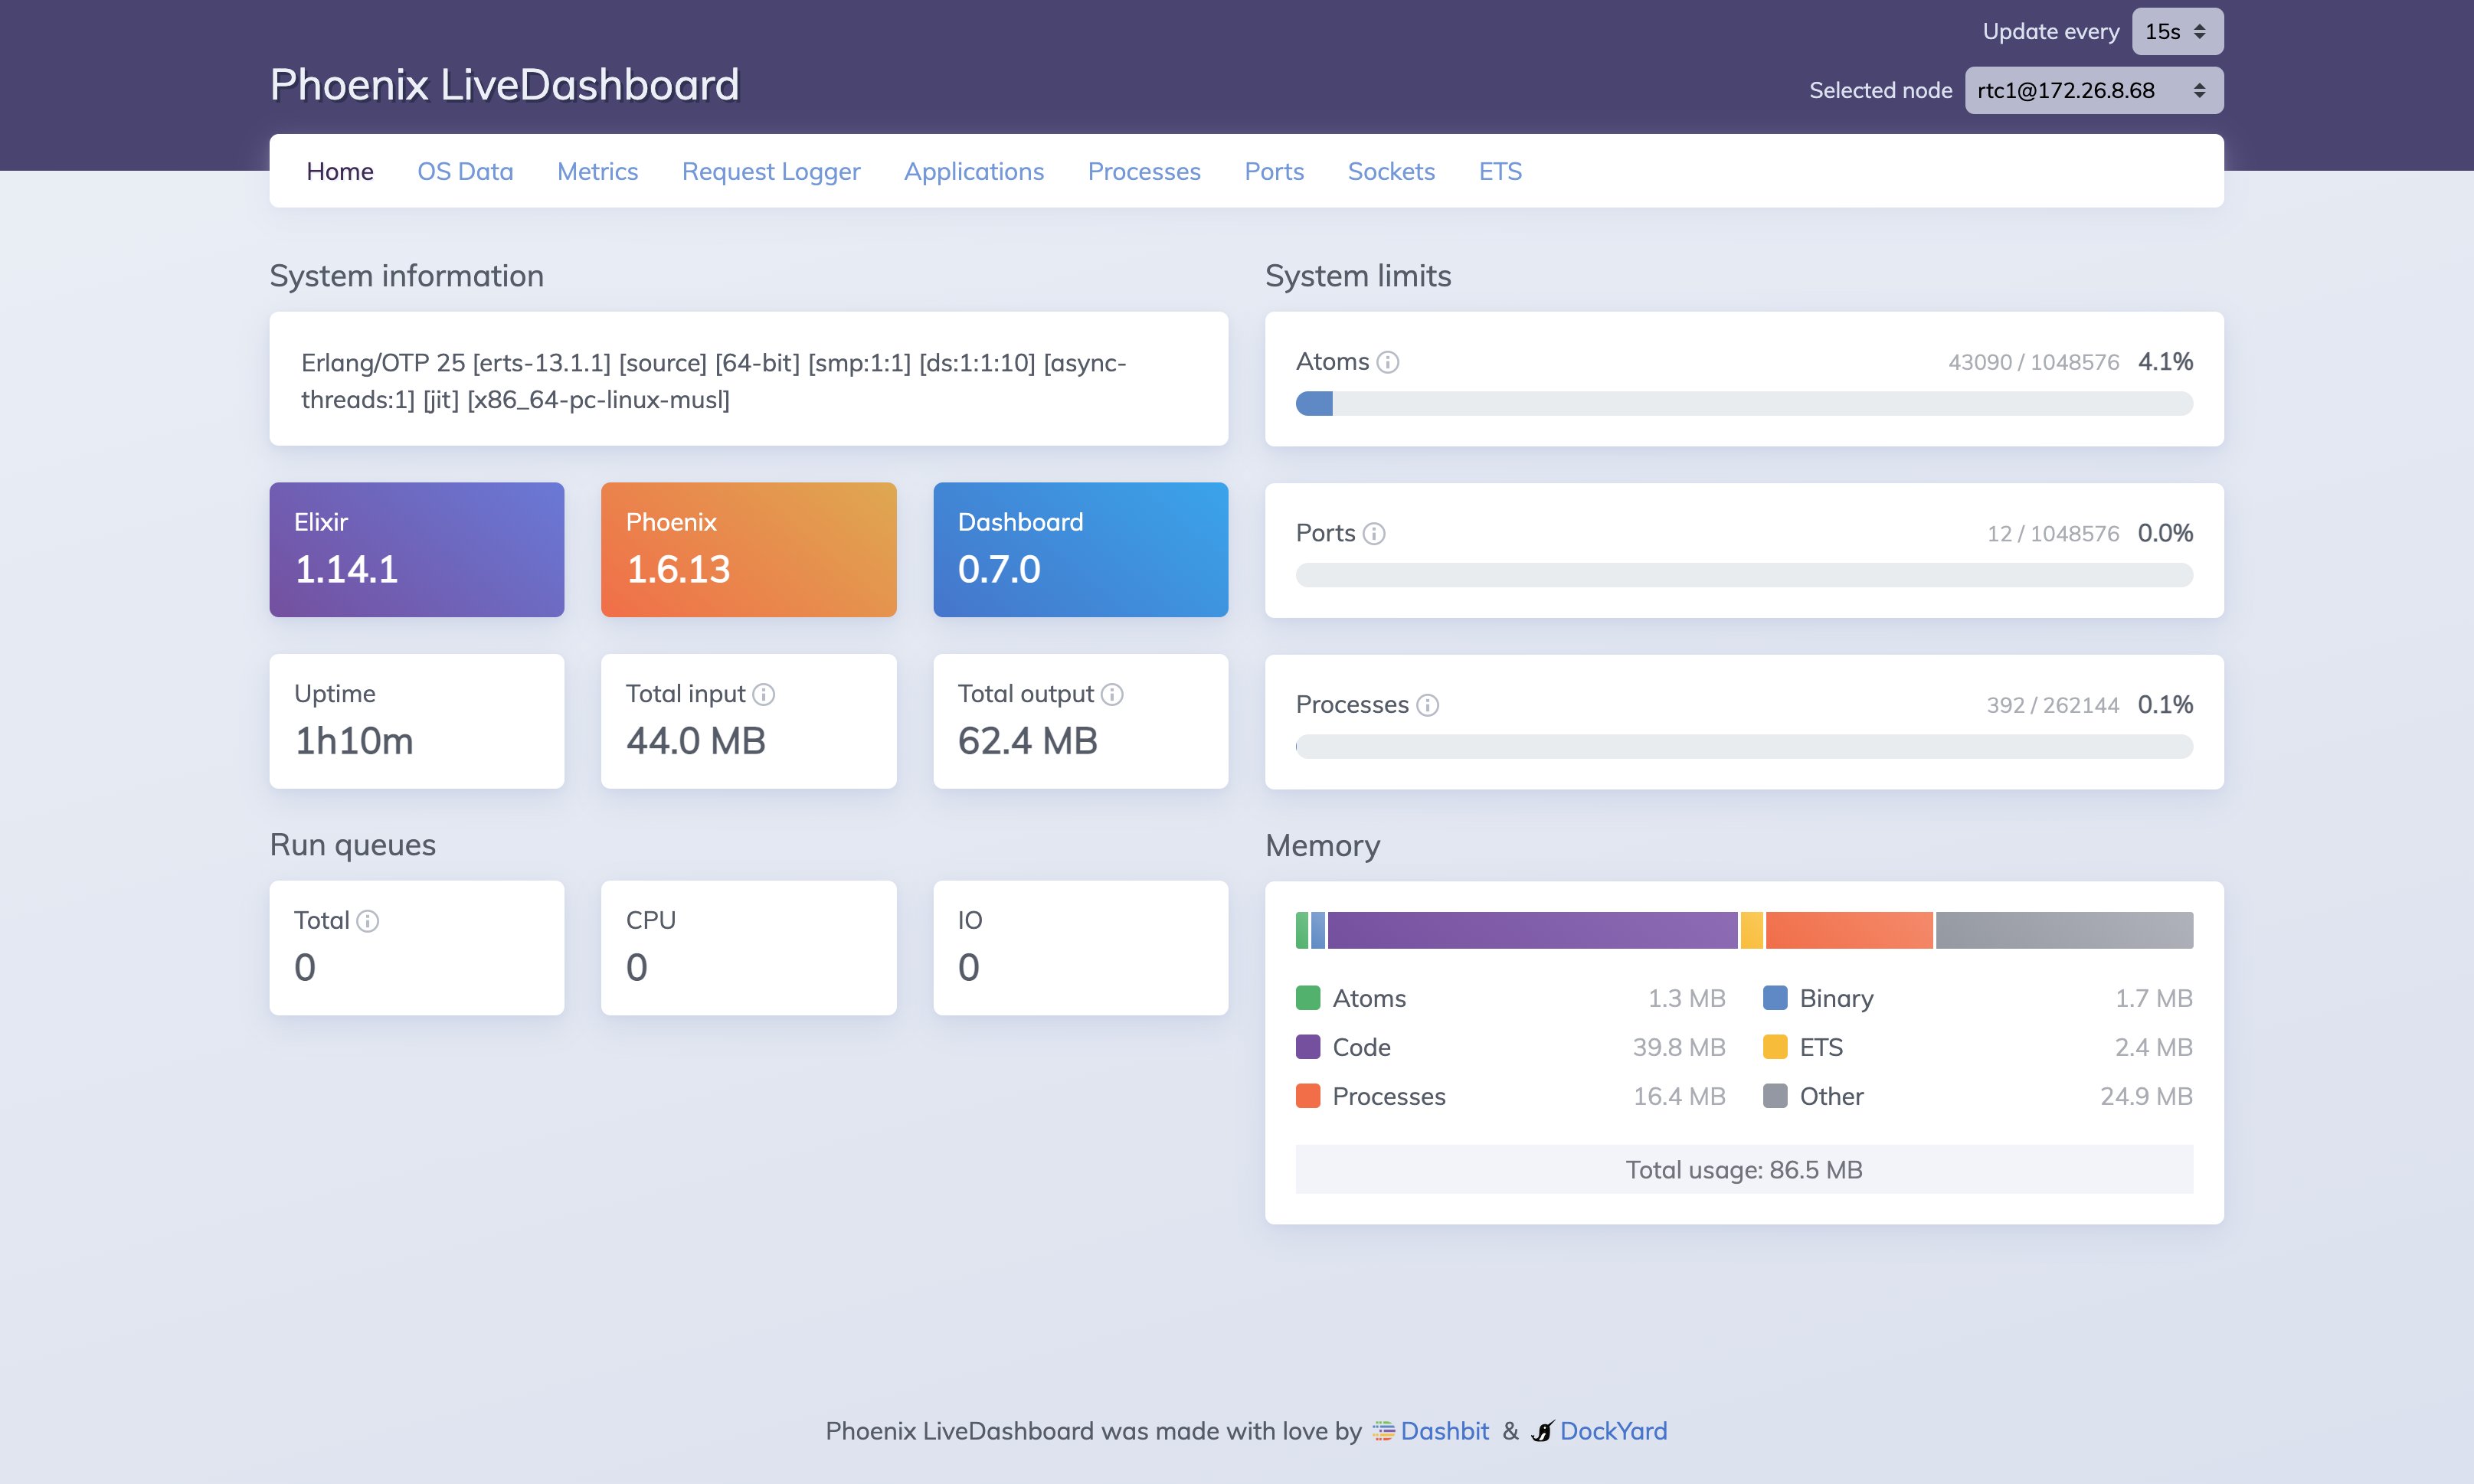Click the Ports usage progress bar
This screenshot has width=2474, height=1484.
coord(1744,575)
